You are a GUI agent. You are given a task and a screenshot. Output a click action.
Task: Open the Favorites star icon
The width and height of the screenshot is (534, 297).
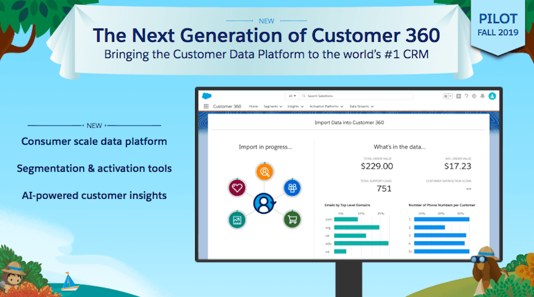pyautogui.click(x=447, y=96)
